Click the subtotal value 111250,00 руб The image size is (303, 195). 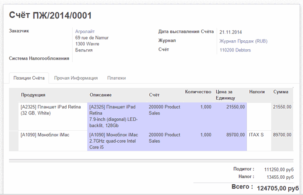pos(279,170)
